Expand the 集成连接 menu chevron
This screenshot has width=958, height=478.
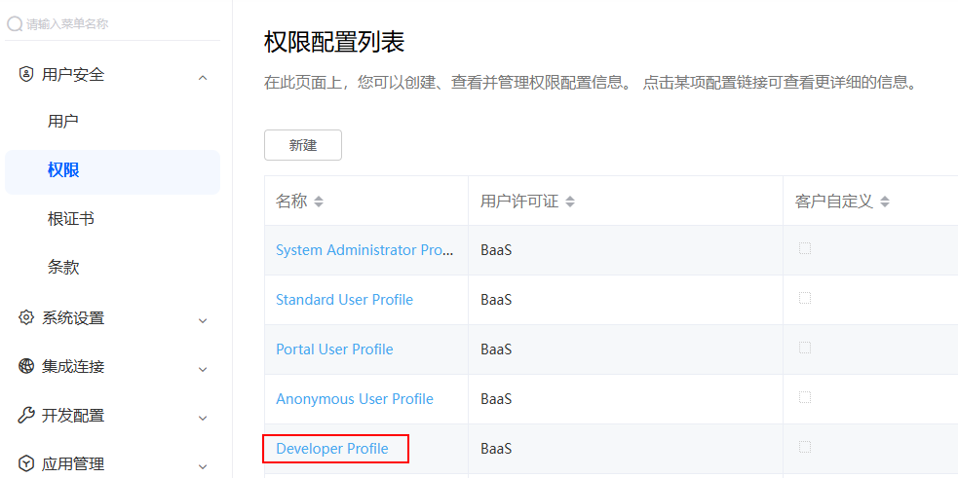click(x=203, y=369)
